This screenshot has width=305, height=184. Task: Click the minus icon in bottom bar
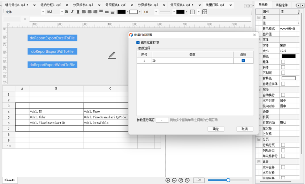tap(174, 180)
